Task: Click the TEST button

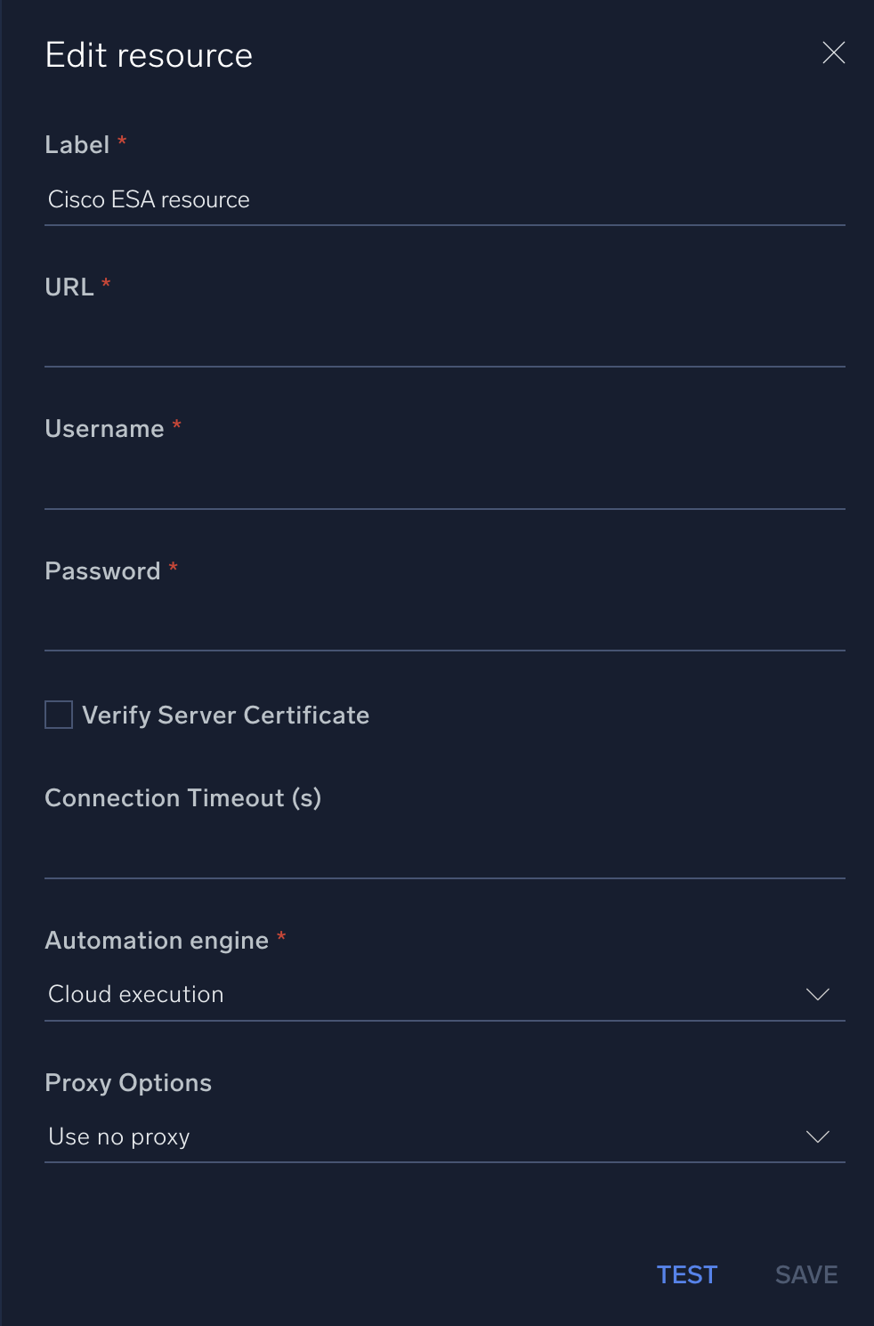Action: click(686, 1274)
